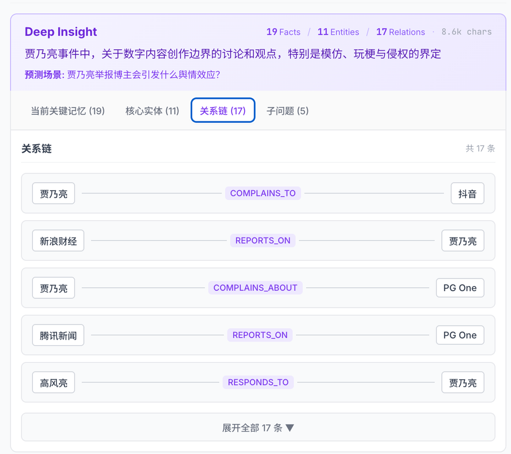Click the RESPONDS_TO relation label
511x454 pixels.
258,382
